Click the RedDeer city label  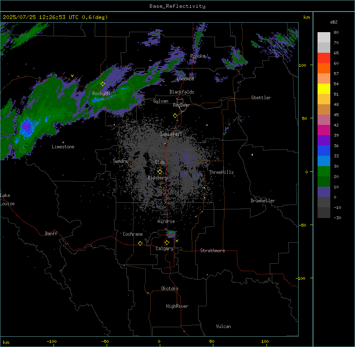(181, 105)
